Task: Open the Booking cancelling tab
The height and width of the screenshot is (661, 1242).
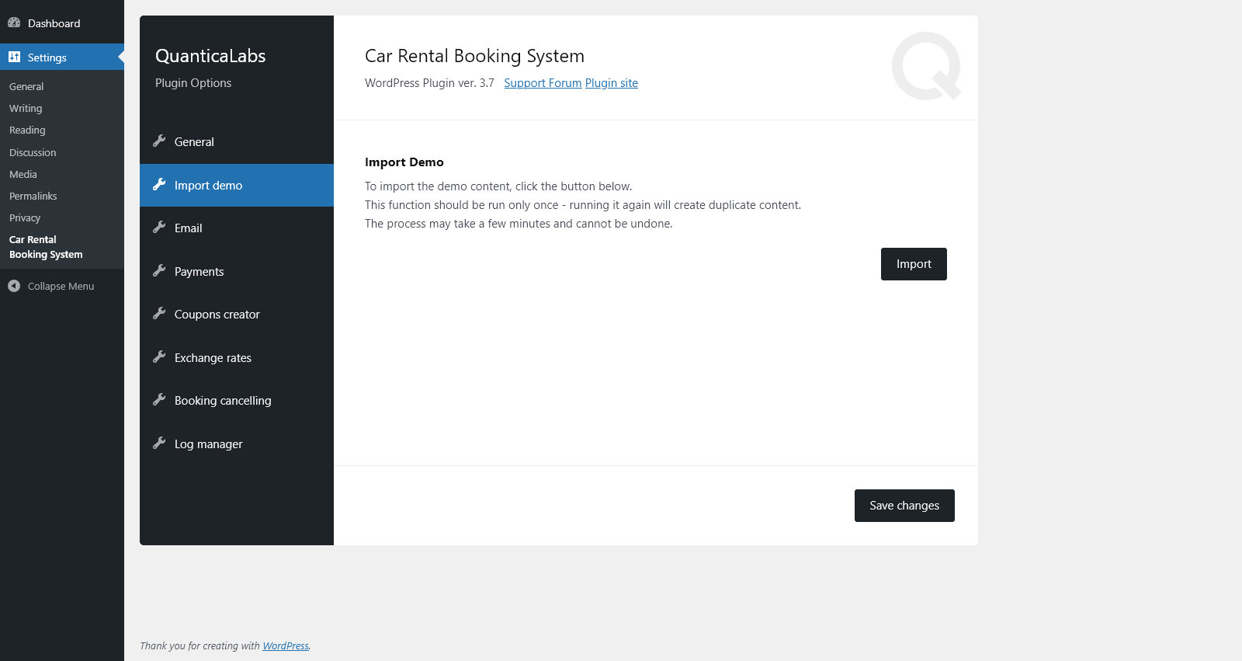Action: click(237, 401)
